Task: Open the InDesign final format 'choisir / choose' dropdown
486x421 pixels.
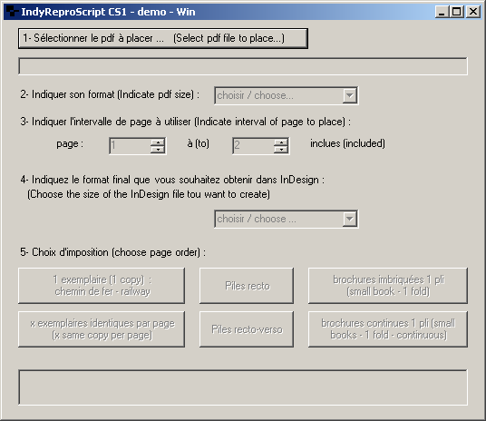Action: pos(287,219)
